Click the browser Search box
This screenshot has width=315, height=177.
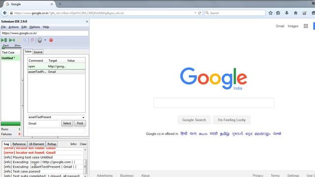(235, 13)
